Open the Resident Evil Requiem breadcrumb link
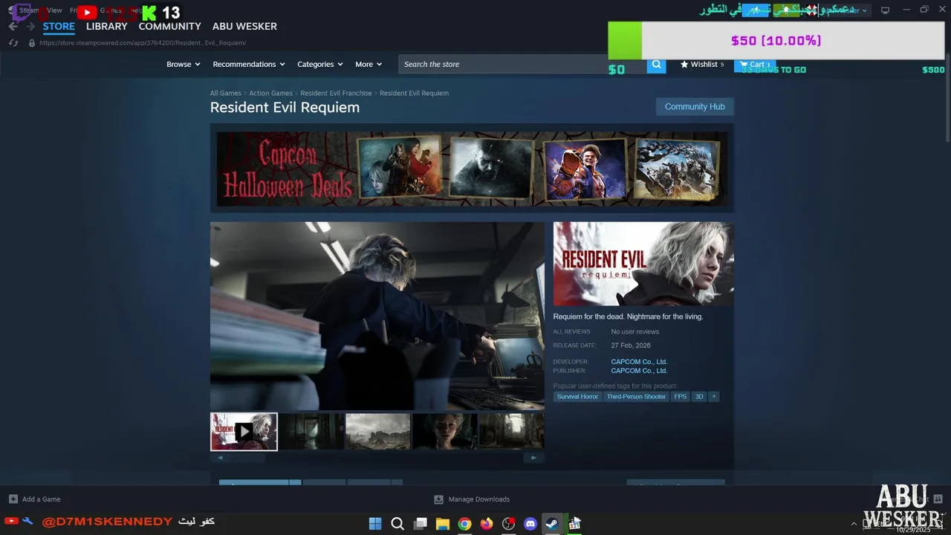The width and height of the screenshot is (951, 535). click(414, 94)
